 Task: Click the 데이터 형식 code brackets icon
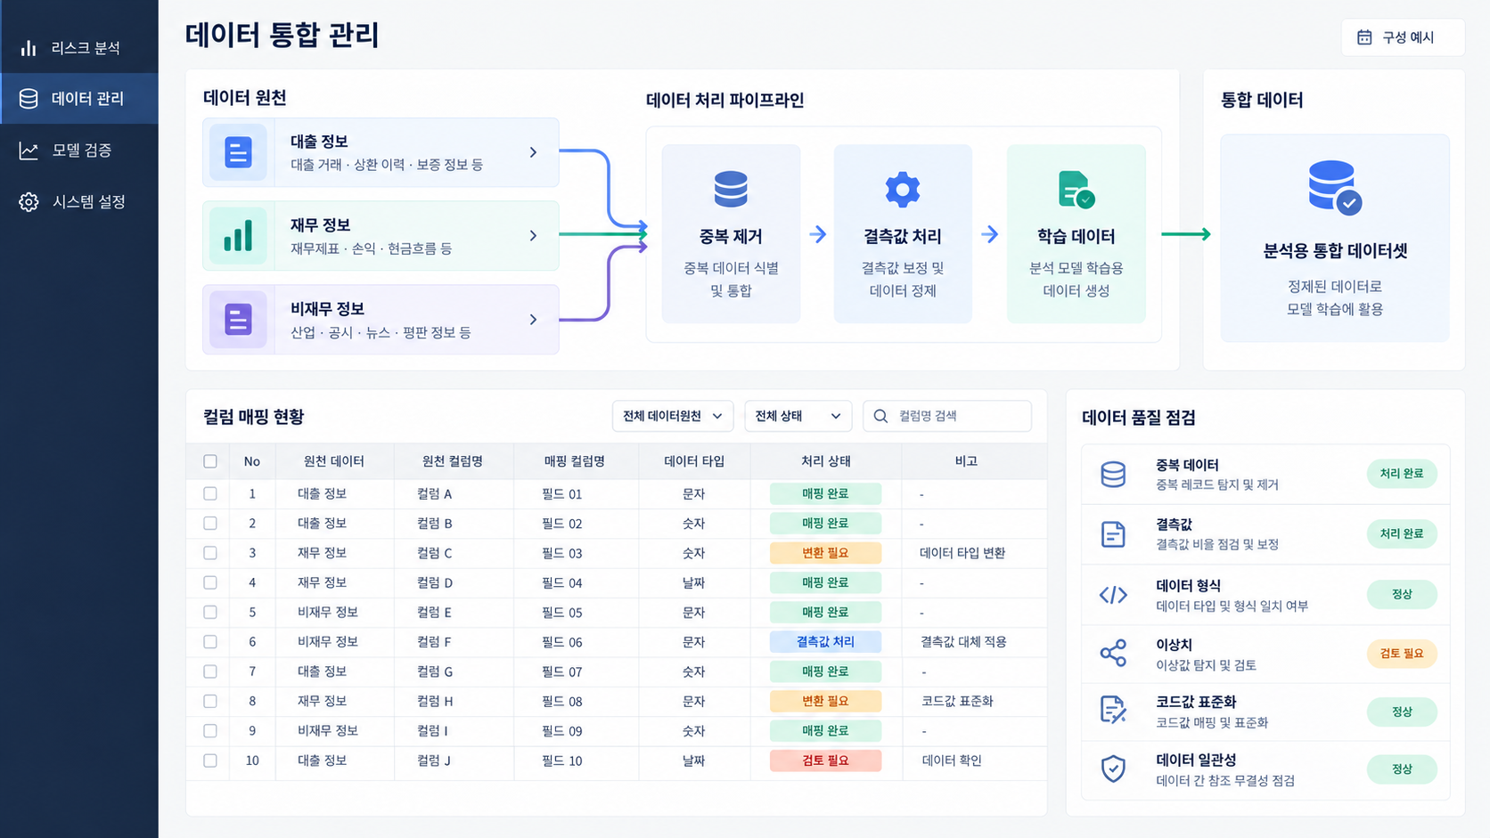click(1113, 595)
